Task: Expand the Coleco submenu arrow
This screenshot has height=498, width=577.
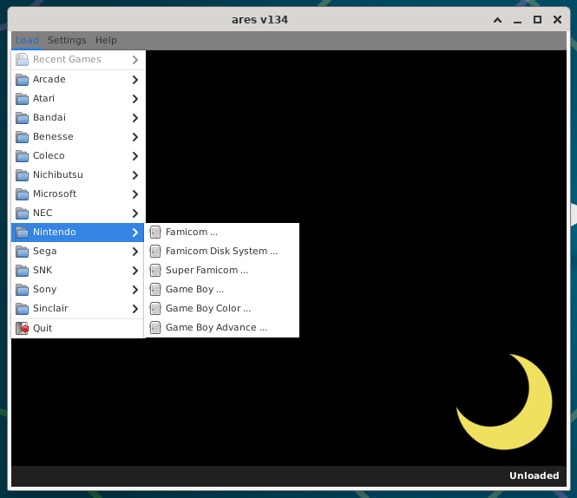Action: pos(135,156)
